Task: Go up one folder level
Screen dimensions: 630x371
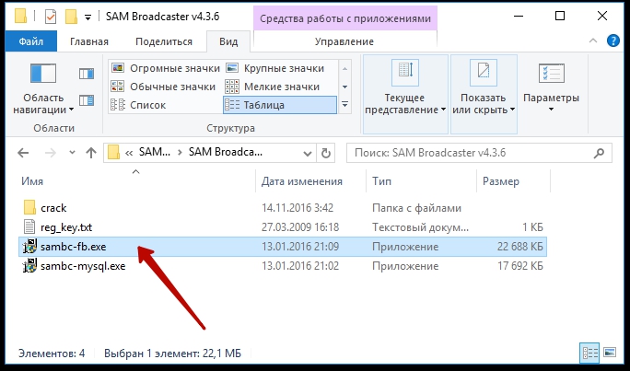Action: [91, 153]
